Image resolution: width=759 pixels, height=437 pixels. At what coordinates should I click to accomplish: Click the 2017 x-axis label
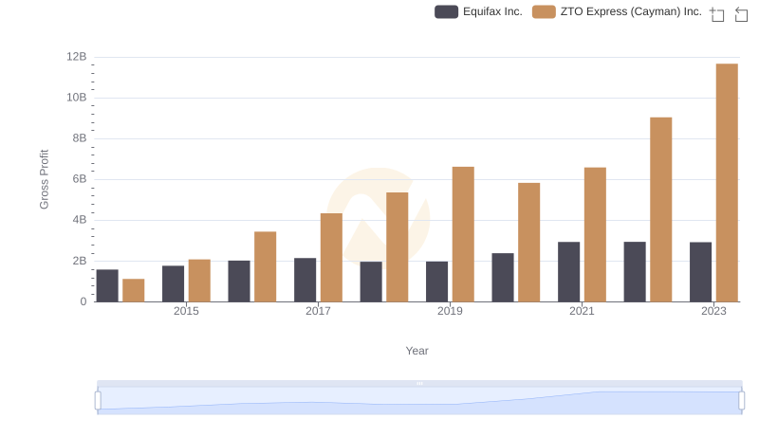(x=318, y=311)
